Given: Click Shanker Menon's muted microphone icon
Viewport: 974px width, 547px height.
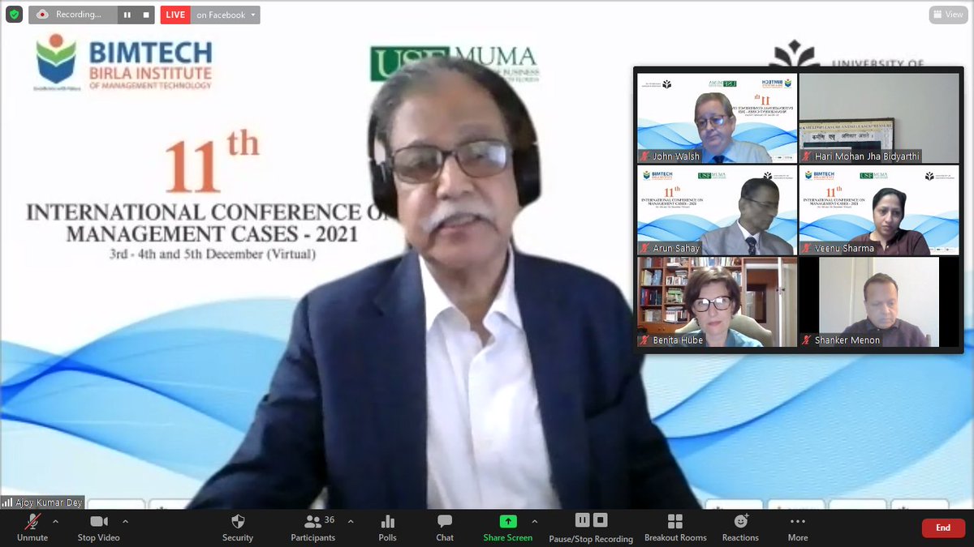Looking at the screenshot, I should (808, 340).
